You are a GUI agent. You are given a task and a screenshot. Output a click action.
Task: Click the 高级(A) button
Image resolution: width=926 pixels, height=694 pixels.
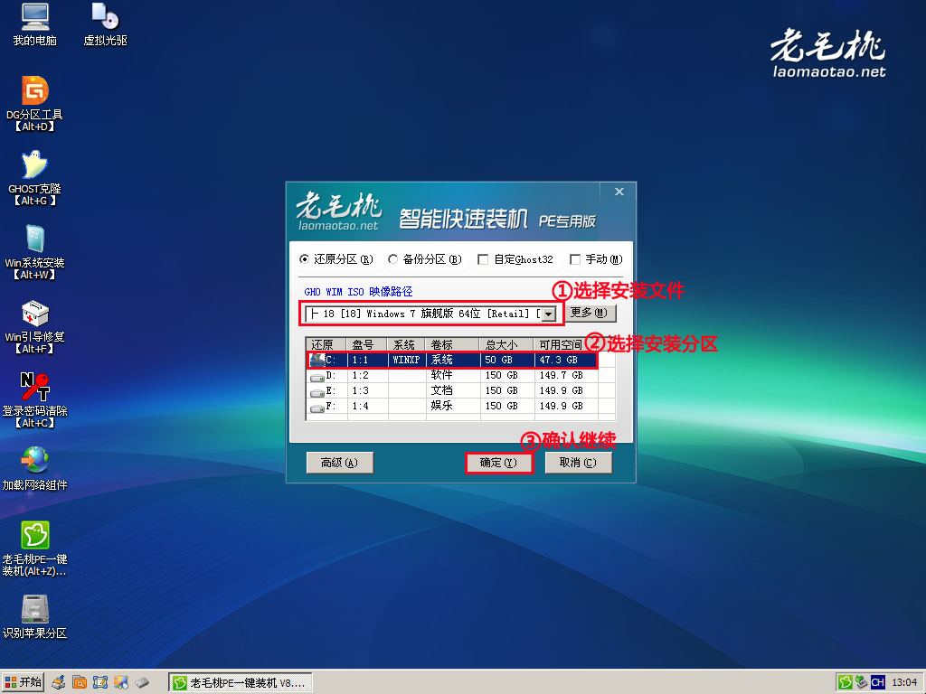point(340,463)
